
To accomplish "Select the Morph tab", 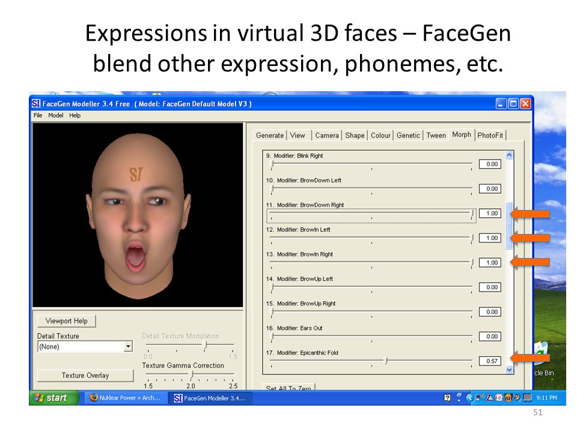I will [462, 134].
